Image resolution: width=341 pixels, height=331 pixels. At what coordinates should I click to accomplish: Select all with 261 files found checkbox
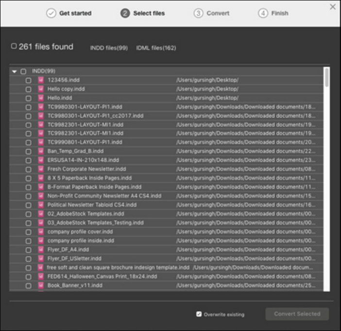pos(14,46)
